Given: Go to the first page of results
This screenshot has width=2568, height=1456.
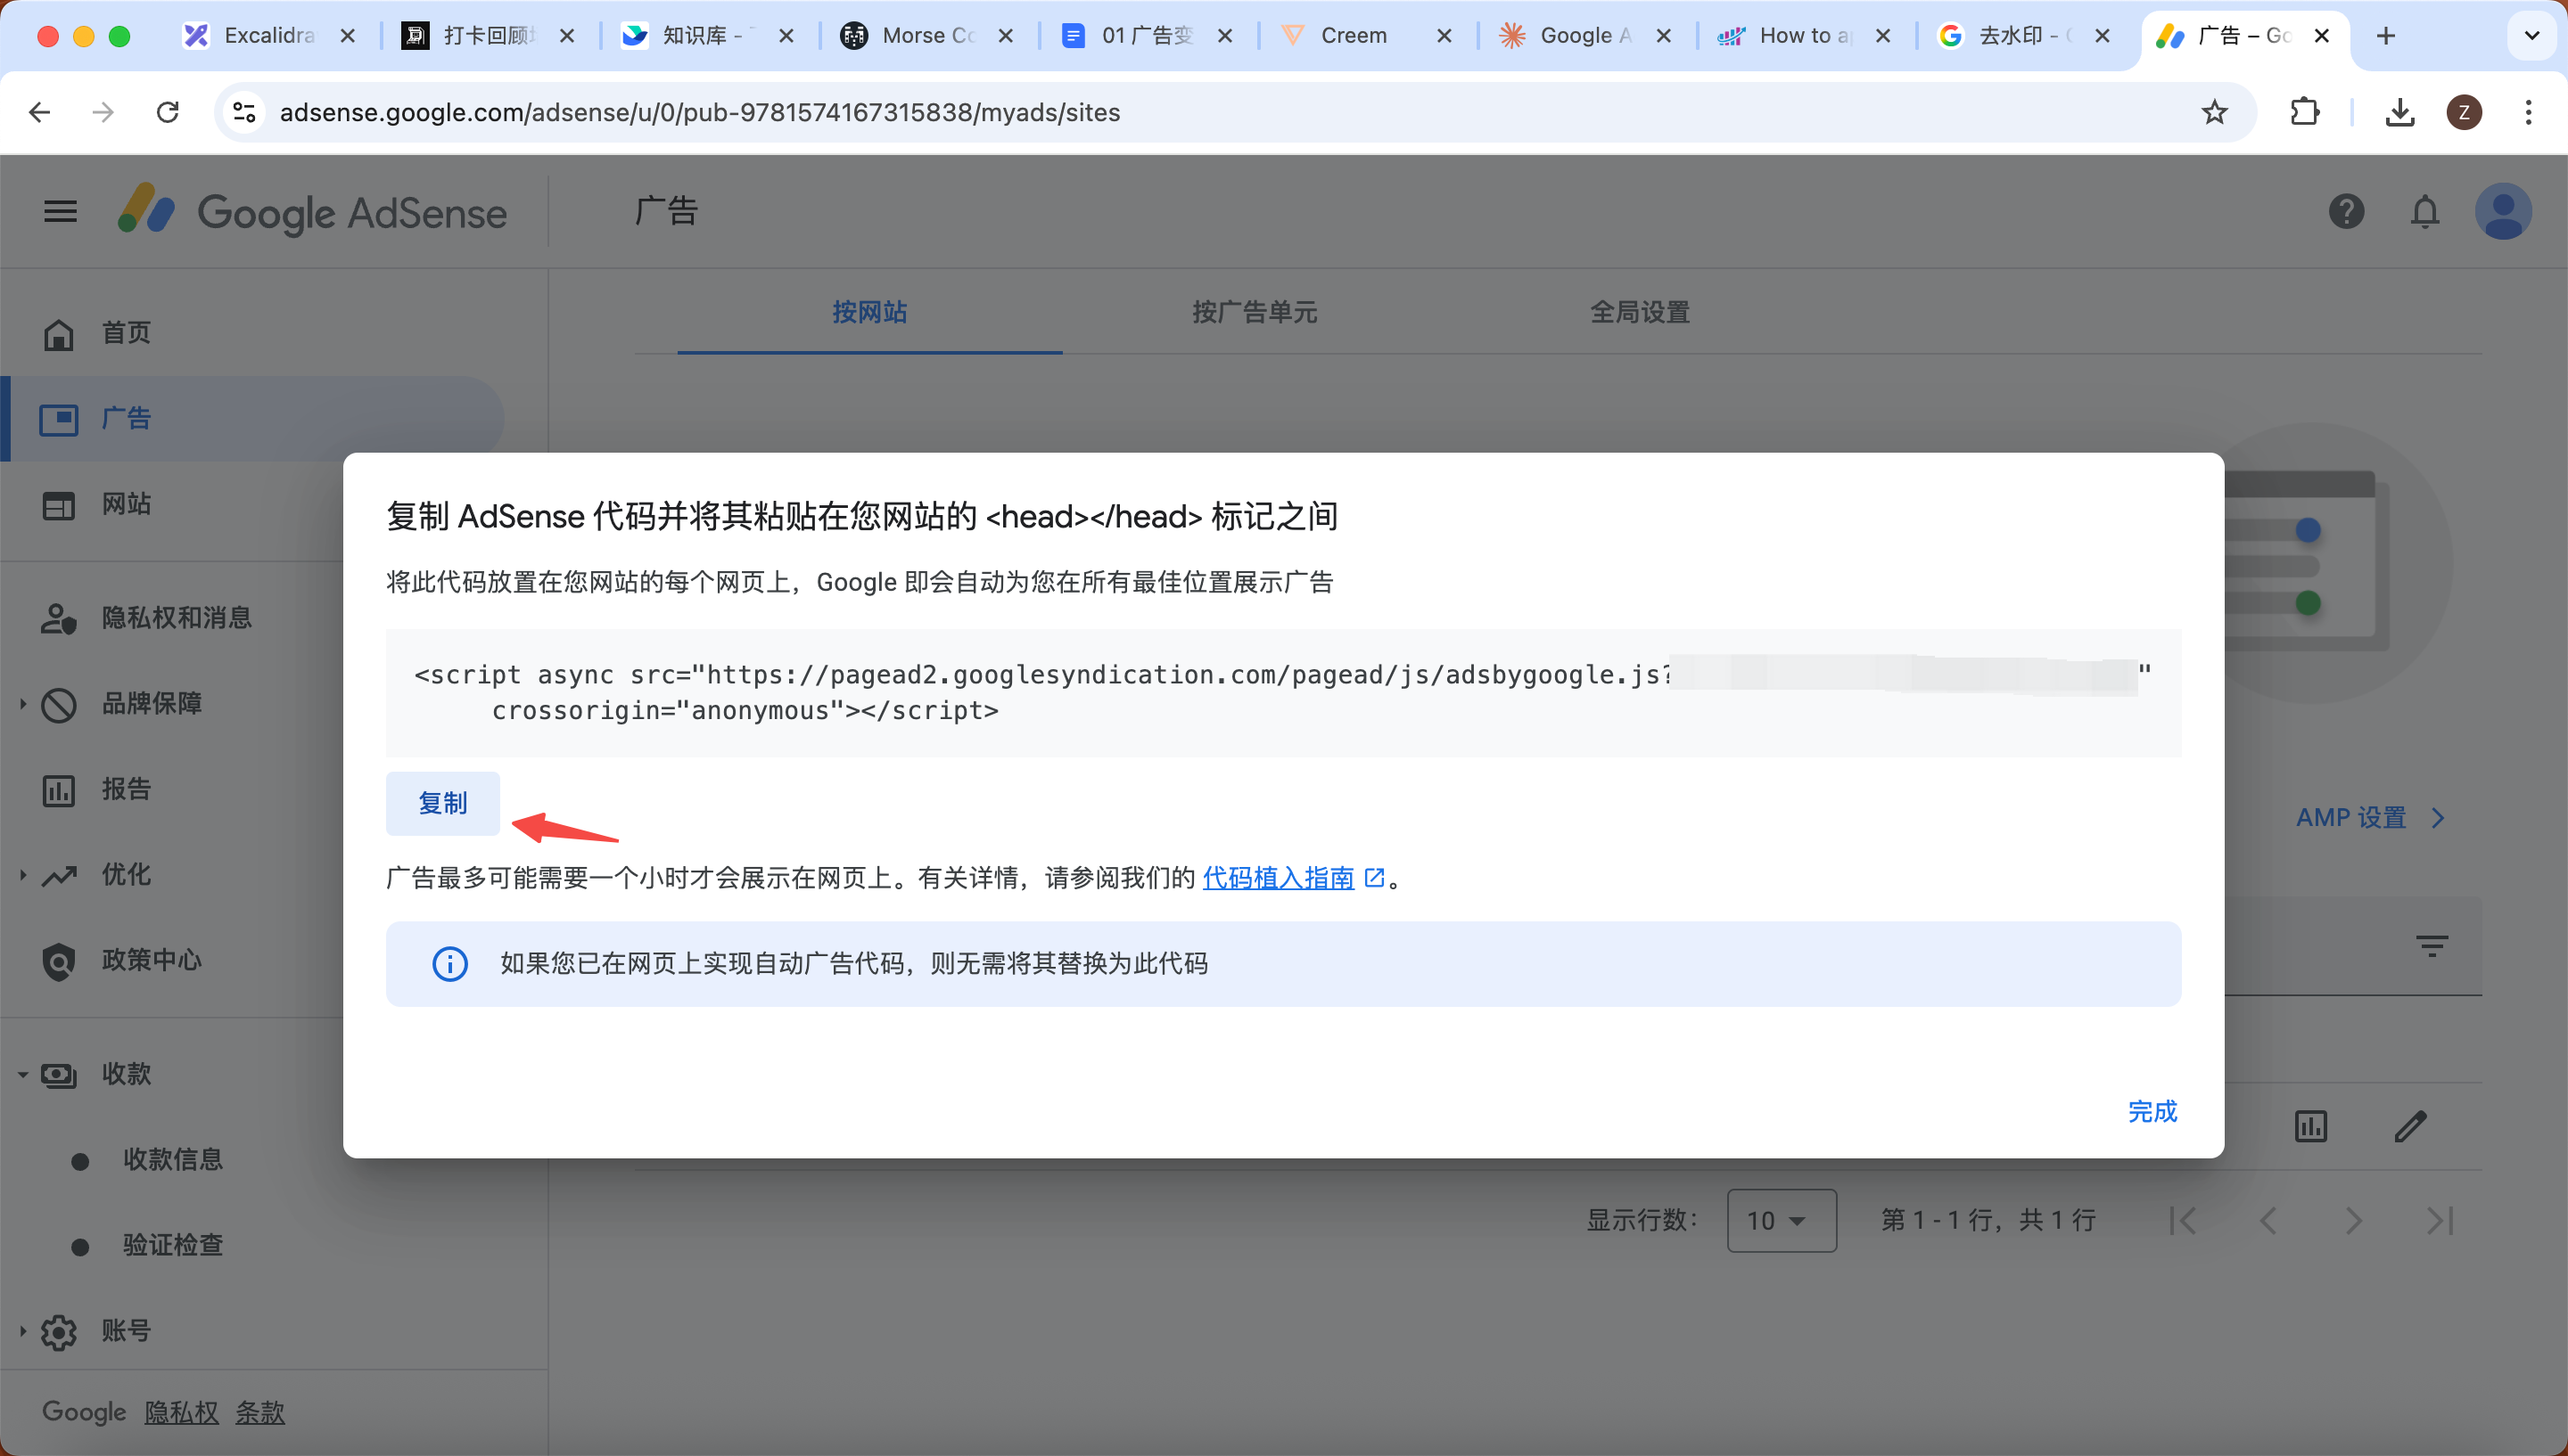Looking at the screenshot, I should pos(2183,1220).
